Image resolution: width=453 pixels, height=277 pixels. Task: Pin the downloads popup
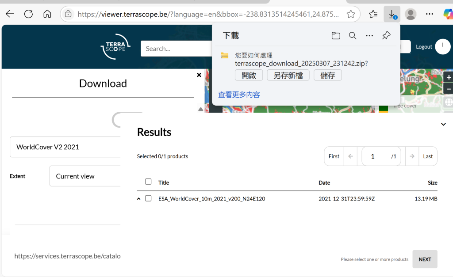coord(386,35)
